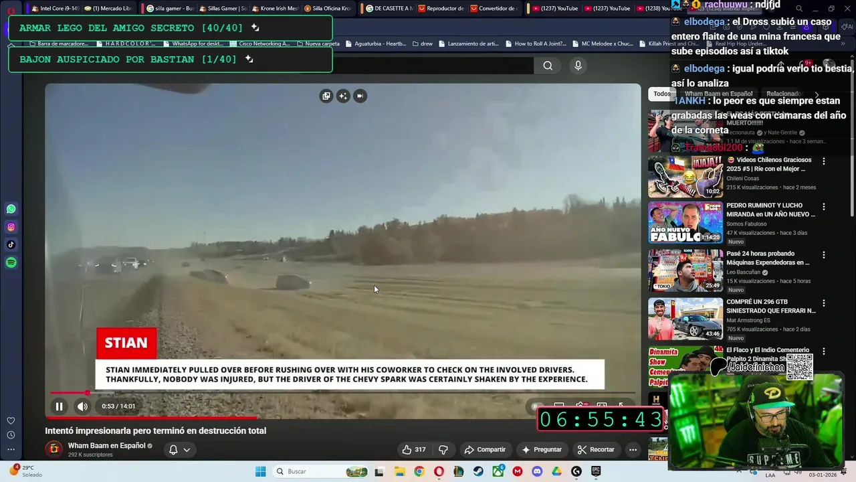The width and height of the screenshot is (856, 482).
Task: Open options for Videos Chilenos Graciosos video
Action: 824,161
